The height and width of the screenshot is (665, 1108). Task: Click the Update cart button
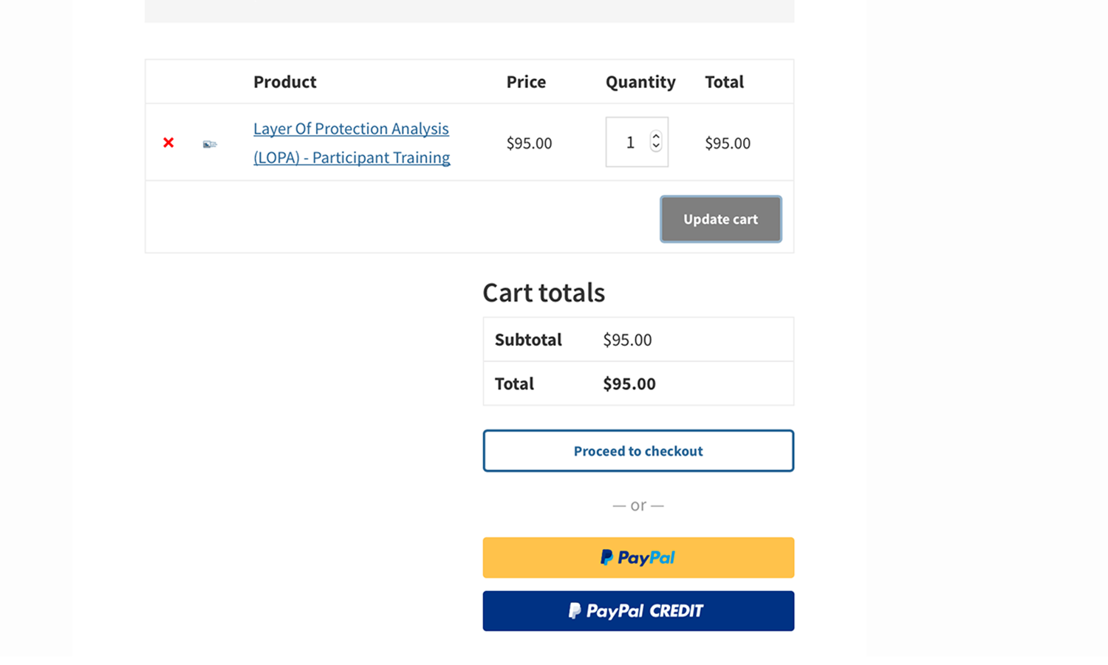tap(721, 219)
